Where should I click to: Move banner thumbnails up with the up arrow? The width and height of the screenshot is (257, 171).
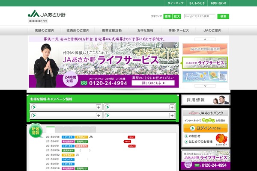tap(205, 39)
